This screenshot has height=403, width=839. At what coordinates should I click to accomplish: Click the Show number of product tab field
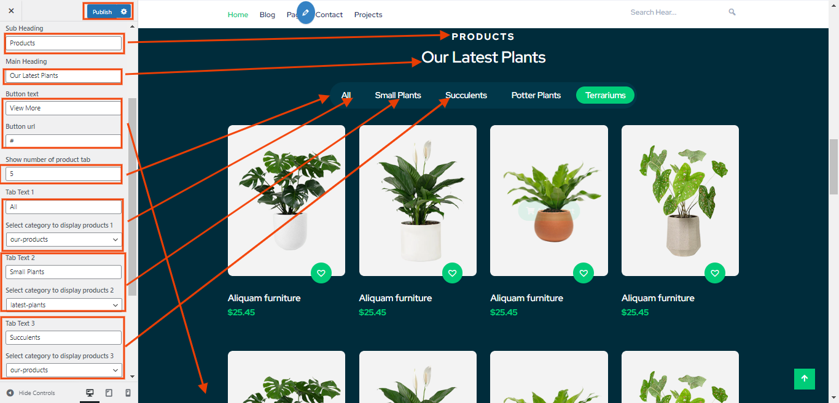pos(64,174)
